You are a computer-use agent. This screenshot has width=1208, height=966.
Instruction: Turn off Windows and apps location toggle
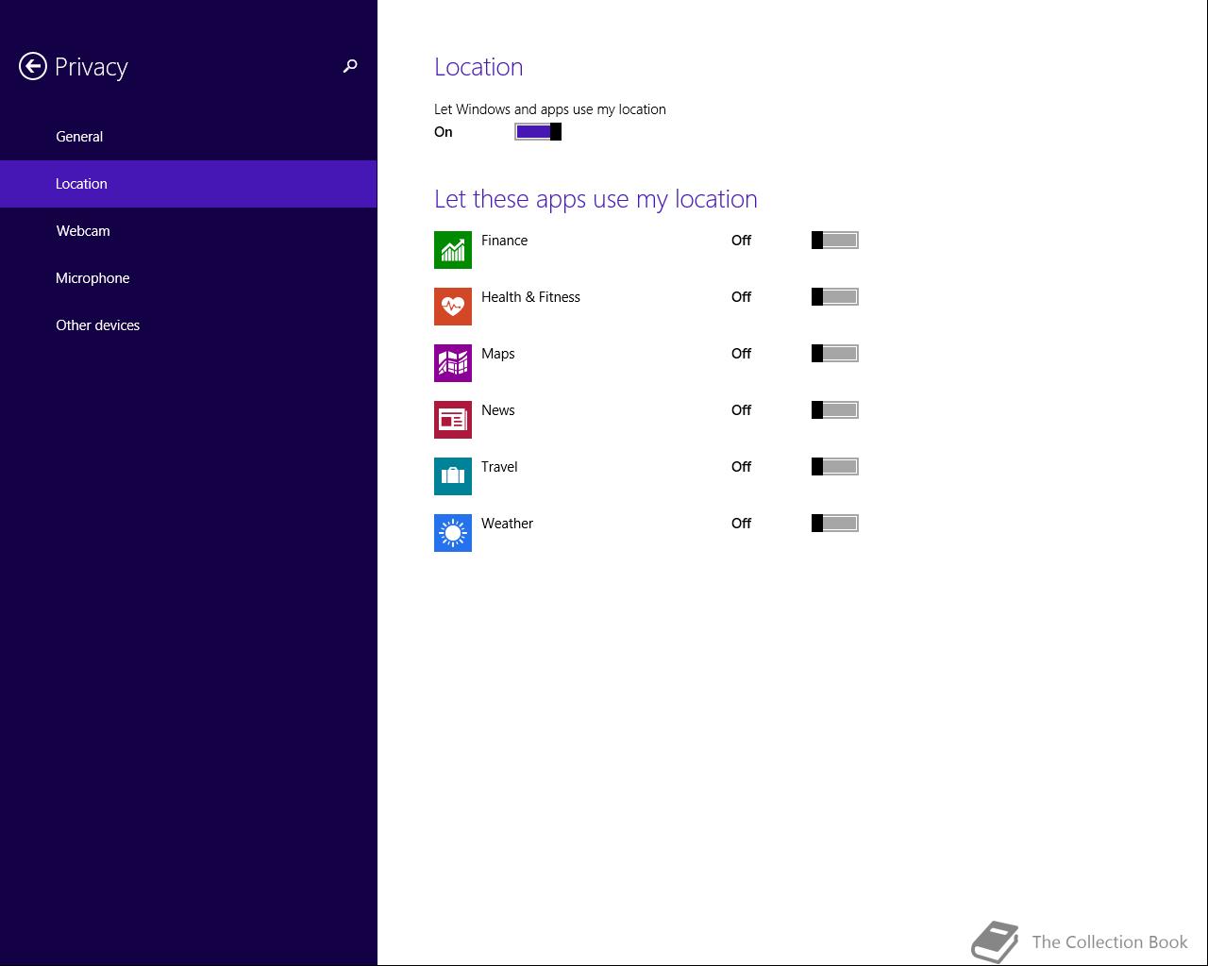(538, 132)
